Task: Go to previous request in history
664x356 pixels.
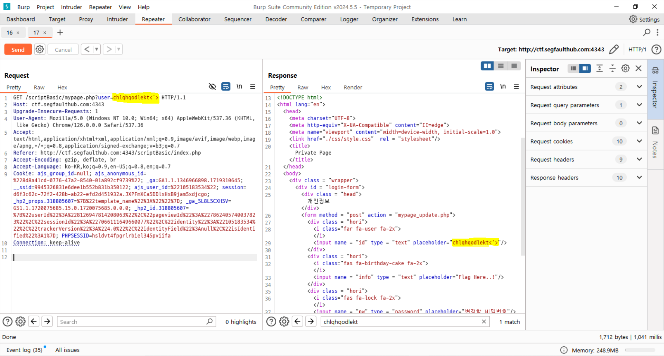Action: pos(87,49)
